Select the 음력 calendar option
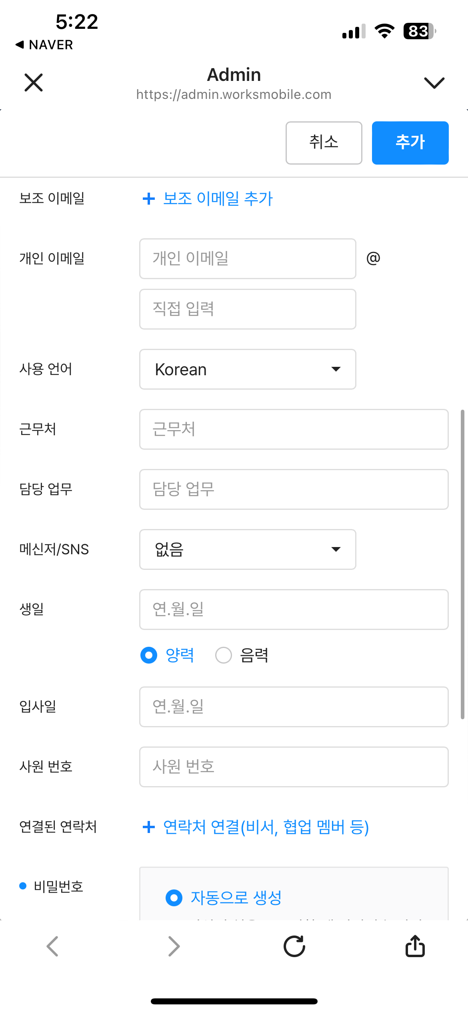The image size is (468, 1014). (x=224, y=656)
